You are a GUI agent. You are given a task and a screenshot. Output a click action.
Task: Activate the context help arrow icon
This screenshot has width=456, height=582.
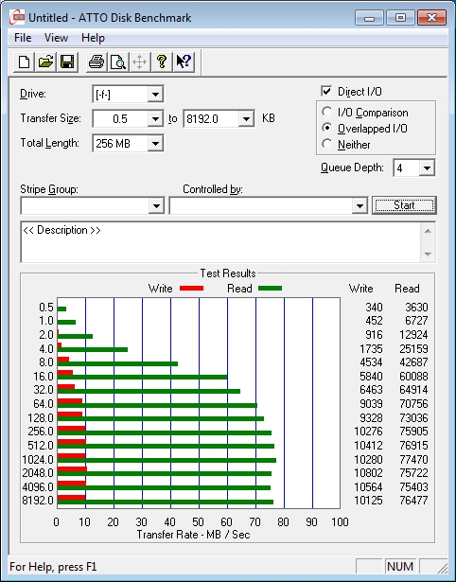click(184, 62)
